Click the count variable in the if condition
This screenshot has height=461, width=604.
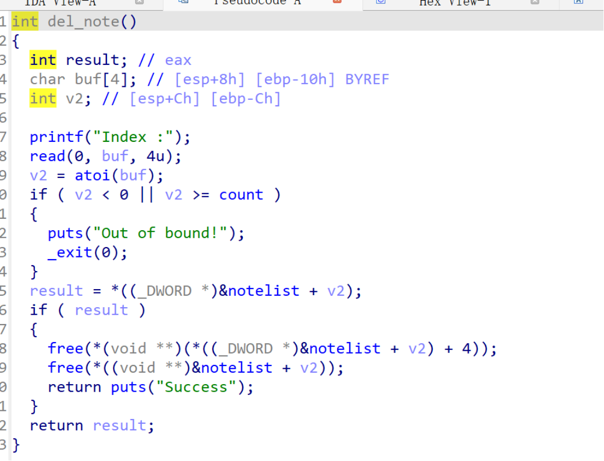click(241, 195)
